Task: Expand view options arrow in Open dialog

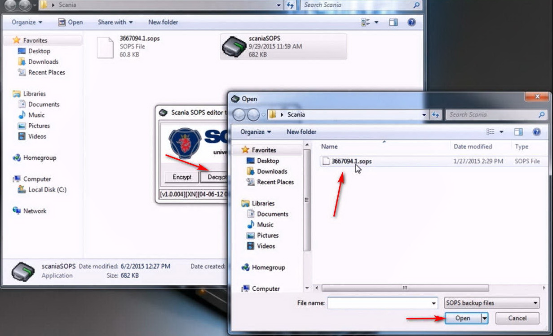Action: coord(501,132)
